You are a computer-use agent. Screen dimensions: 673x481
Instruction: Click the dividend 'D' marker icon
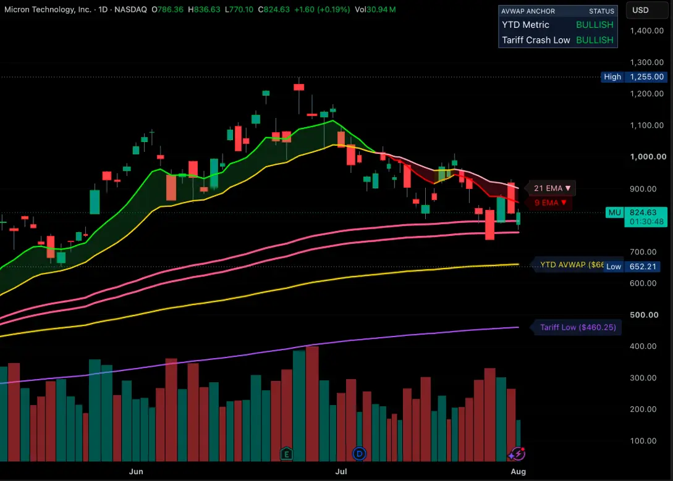359,454
